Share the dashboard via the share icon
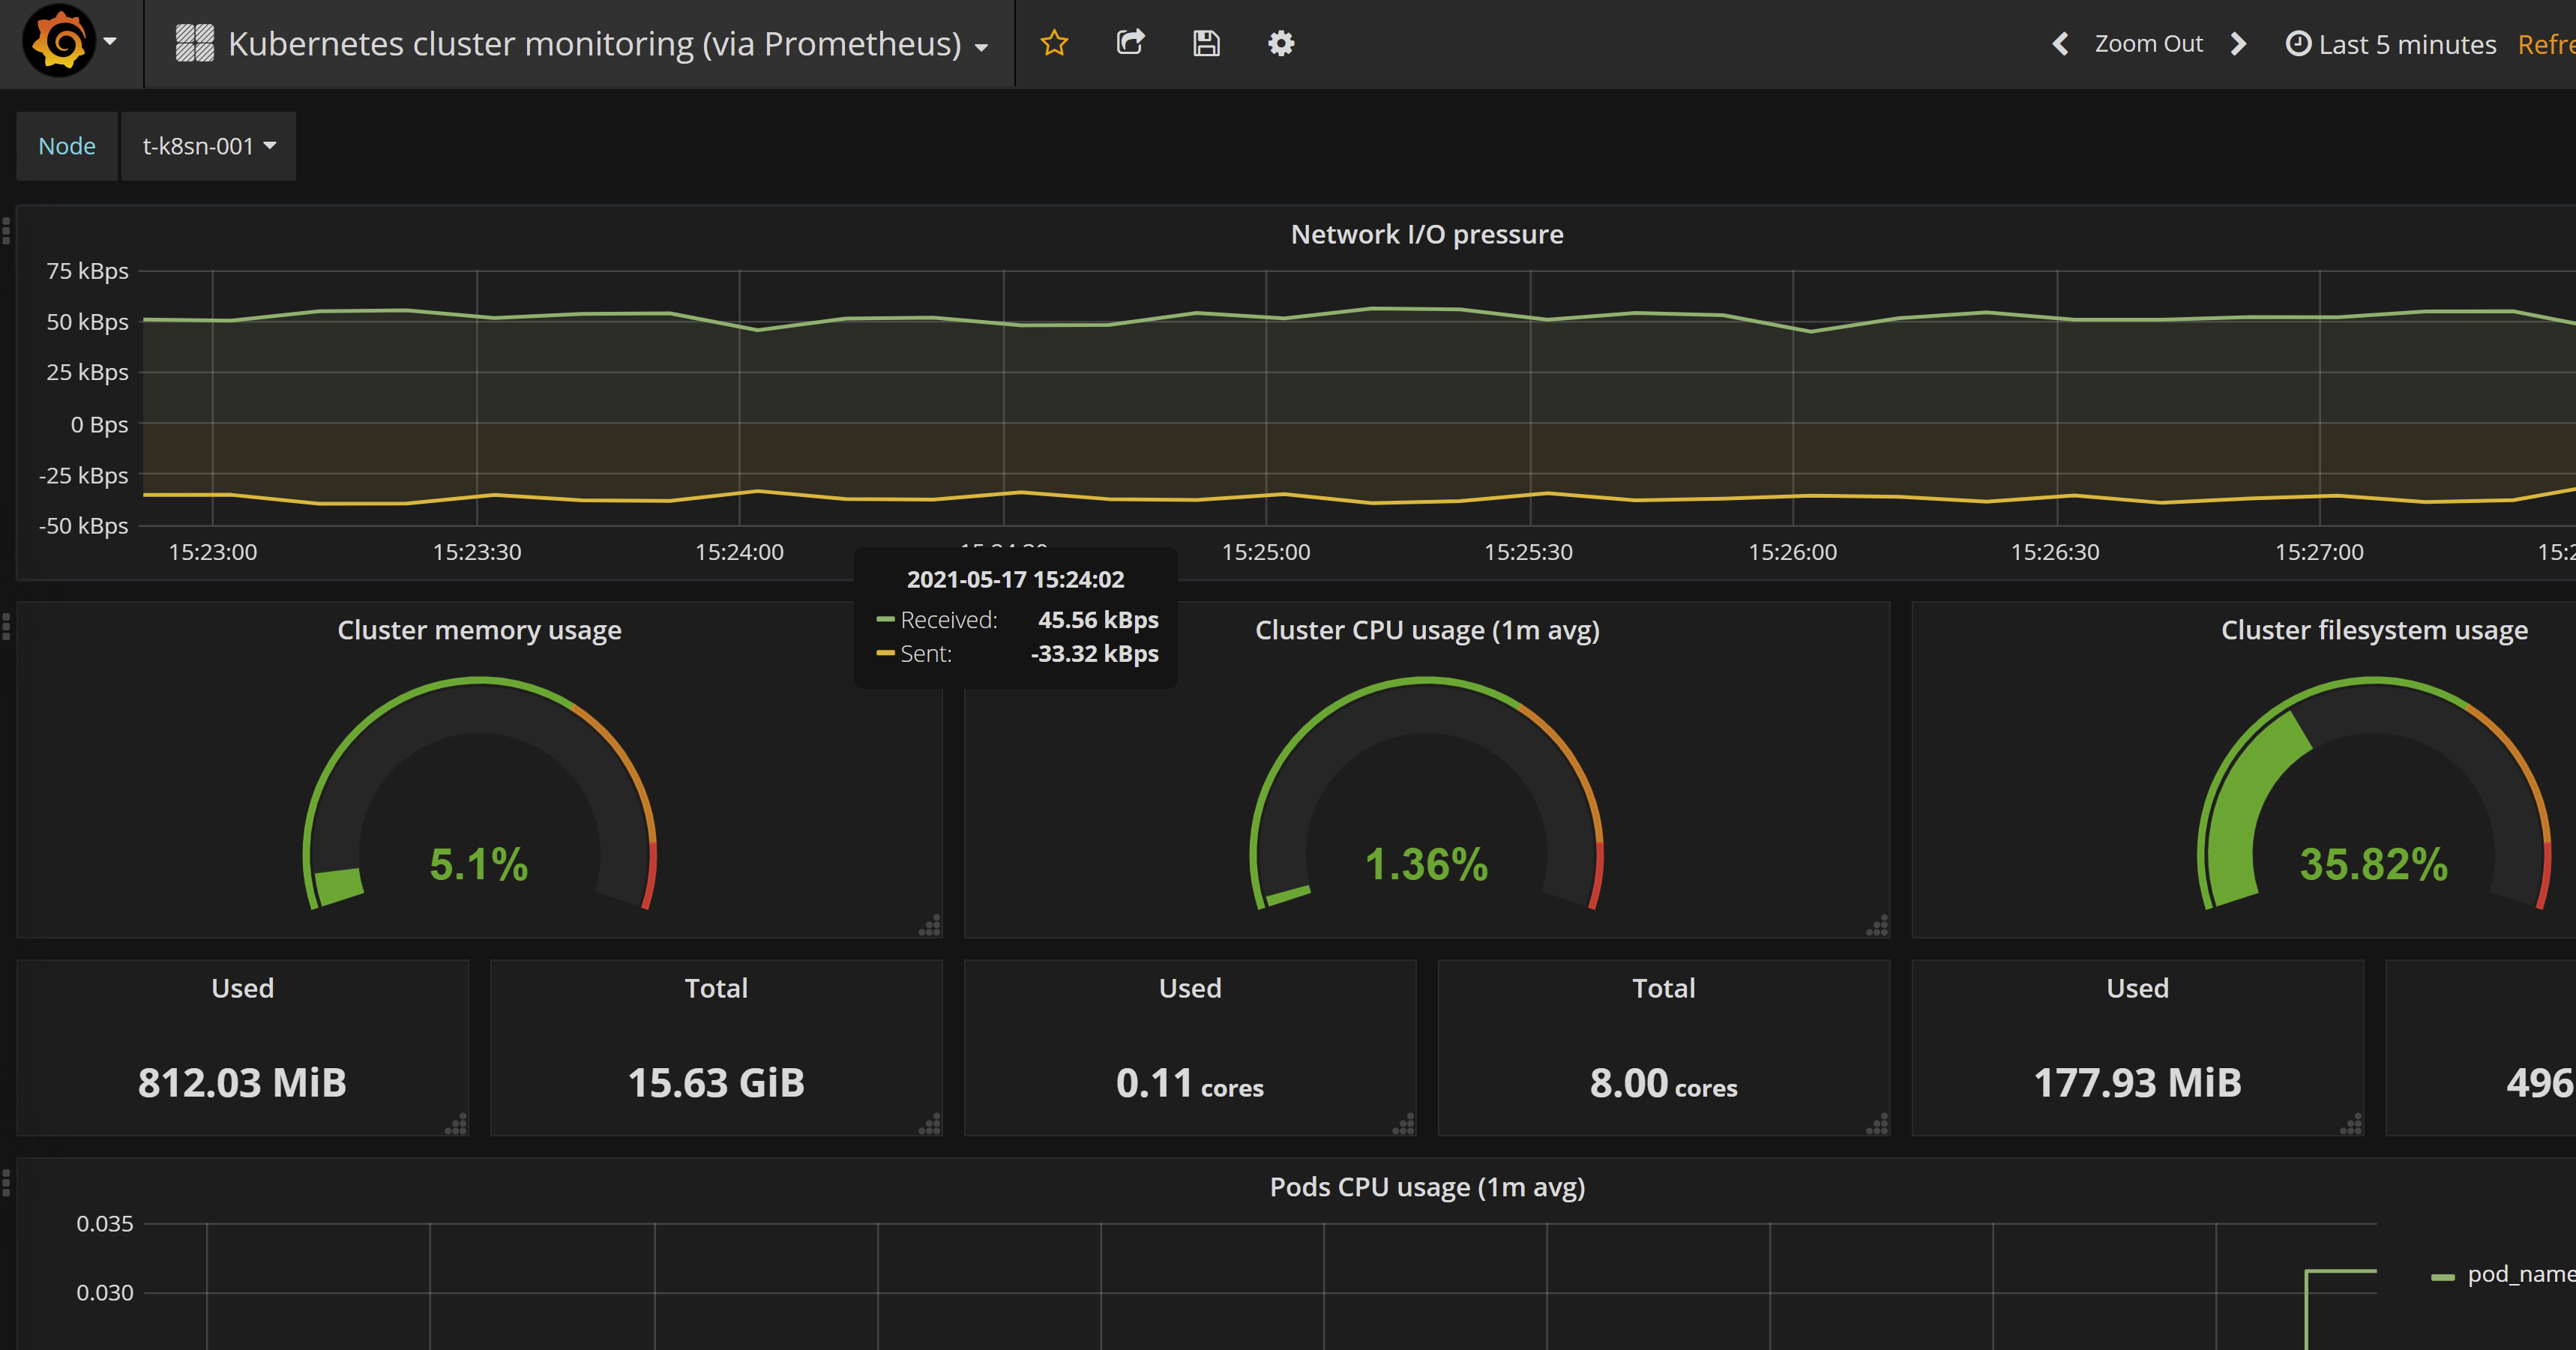The image size is (2576, 1350). [x=1130, y=43]
